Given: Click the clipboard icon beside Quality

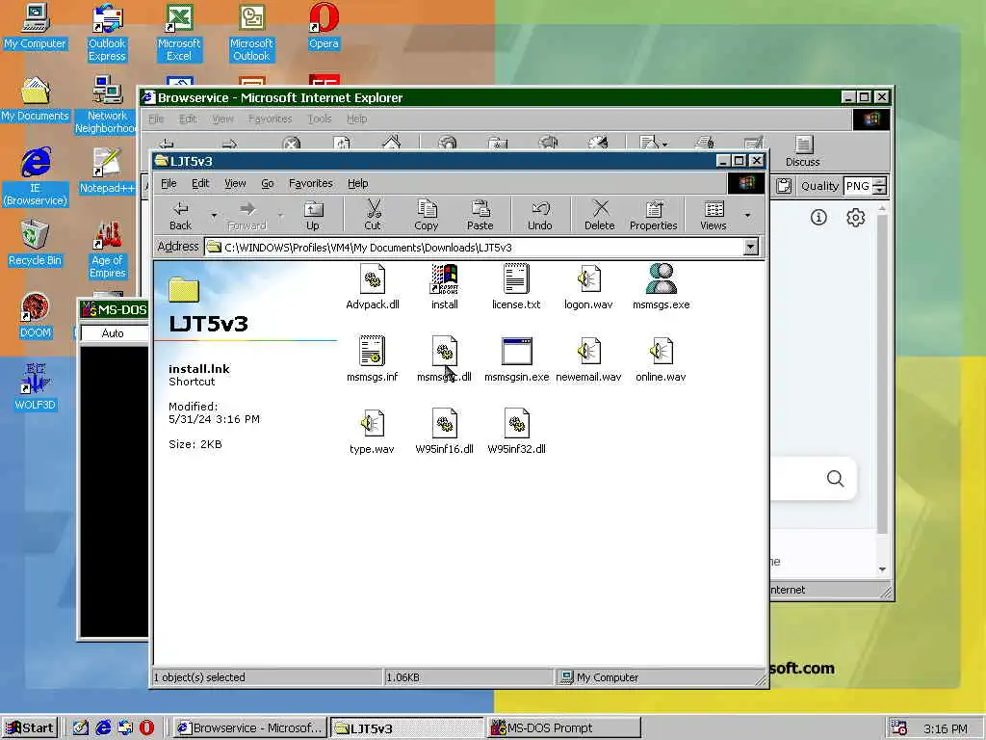Looking at the screenshot, I should 783,186.
